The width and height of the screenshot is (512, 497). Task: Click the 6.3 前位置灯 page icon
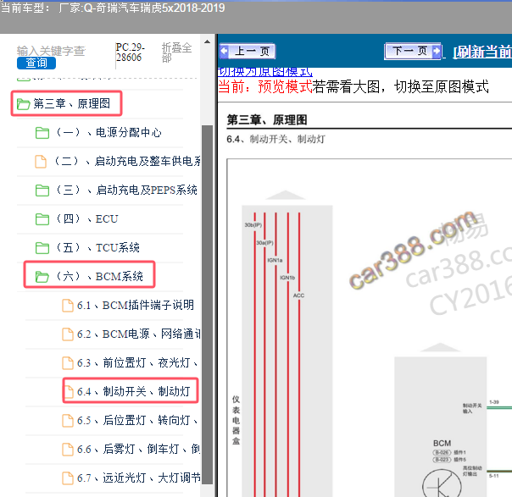tap(68, 363)
